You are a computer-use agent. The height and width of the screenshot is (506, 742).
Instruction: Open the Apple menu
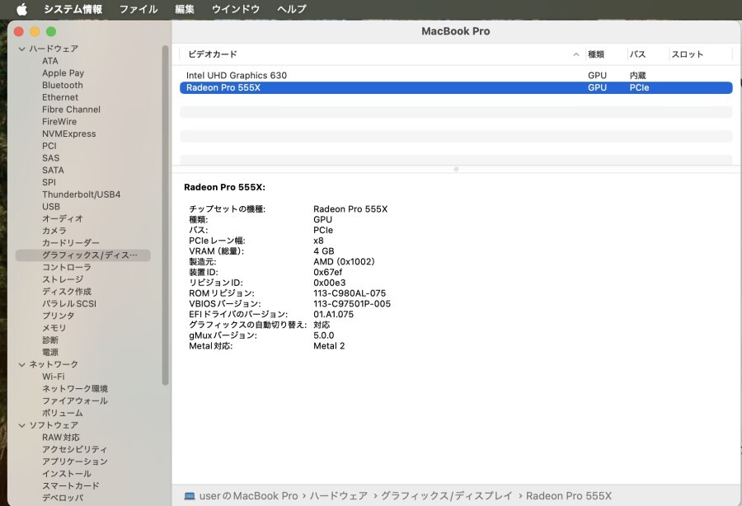(x=21, y=9)
